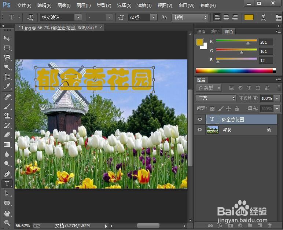Click the zoom level field 66.67%
This screenshot has width=283, height=230.
[23, 226]
